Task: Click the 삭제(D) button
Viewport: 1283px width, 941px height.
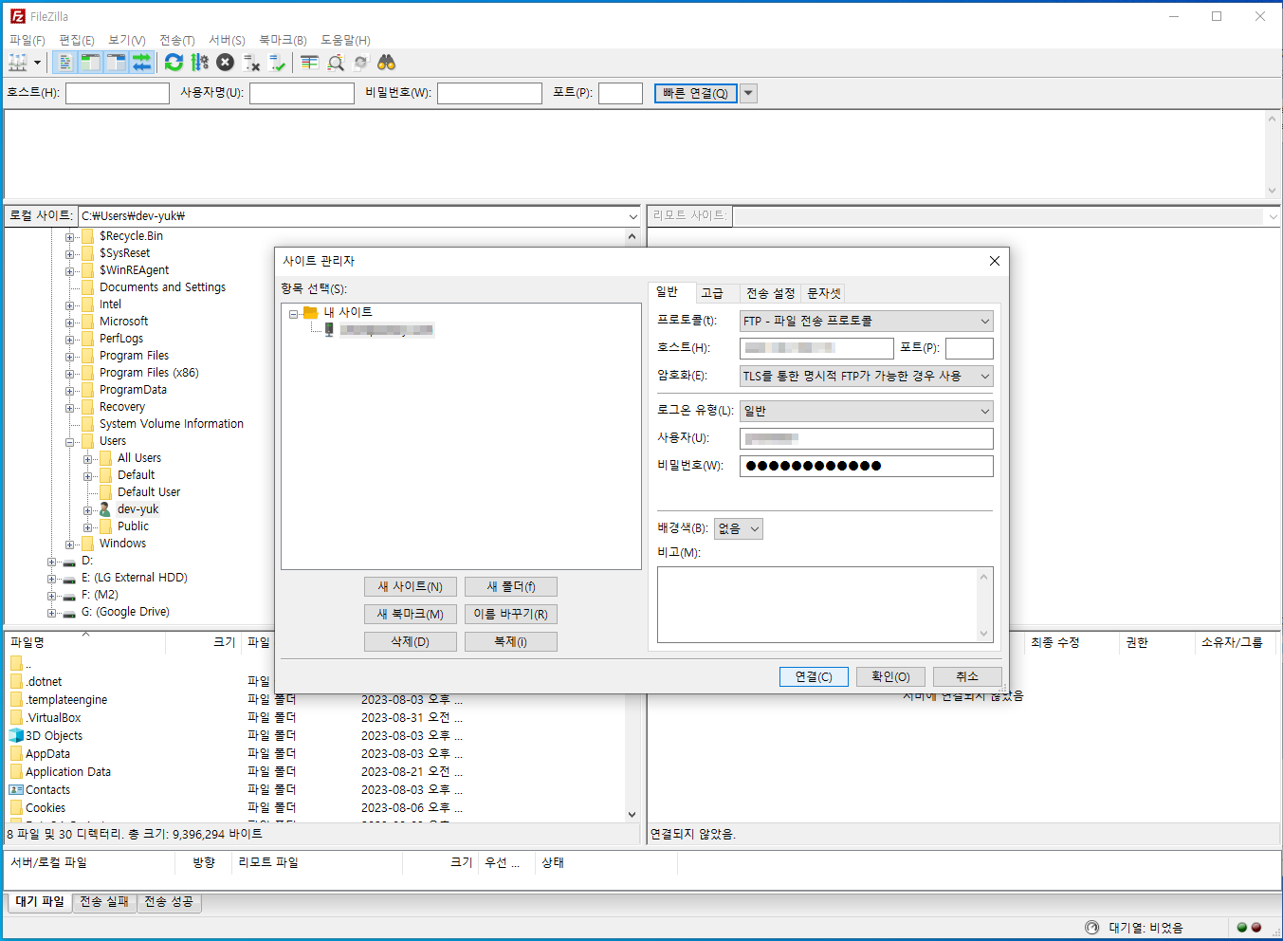Action: [x=411, y=641]
